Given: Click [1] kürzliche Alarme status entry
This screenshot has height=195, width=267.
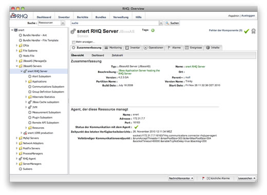Looking at the screenshot, I should [216, 178].
